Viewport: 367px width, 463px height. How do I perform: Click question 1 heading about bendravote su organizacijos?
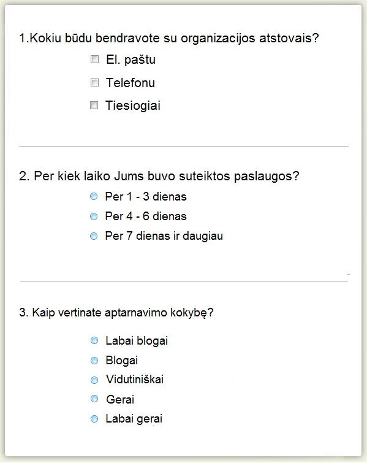click(169, 39)
